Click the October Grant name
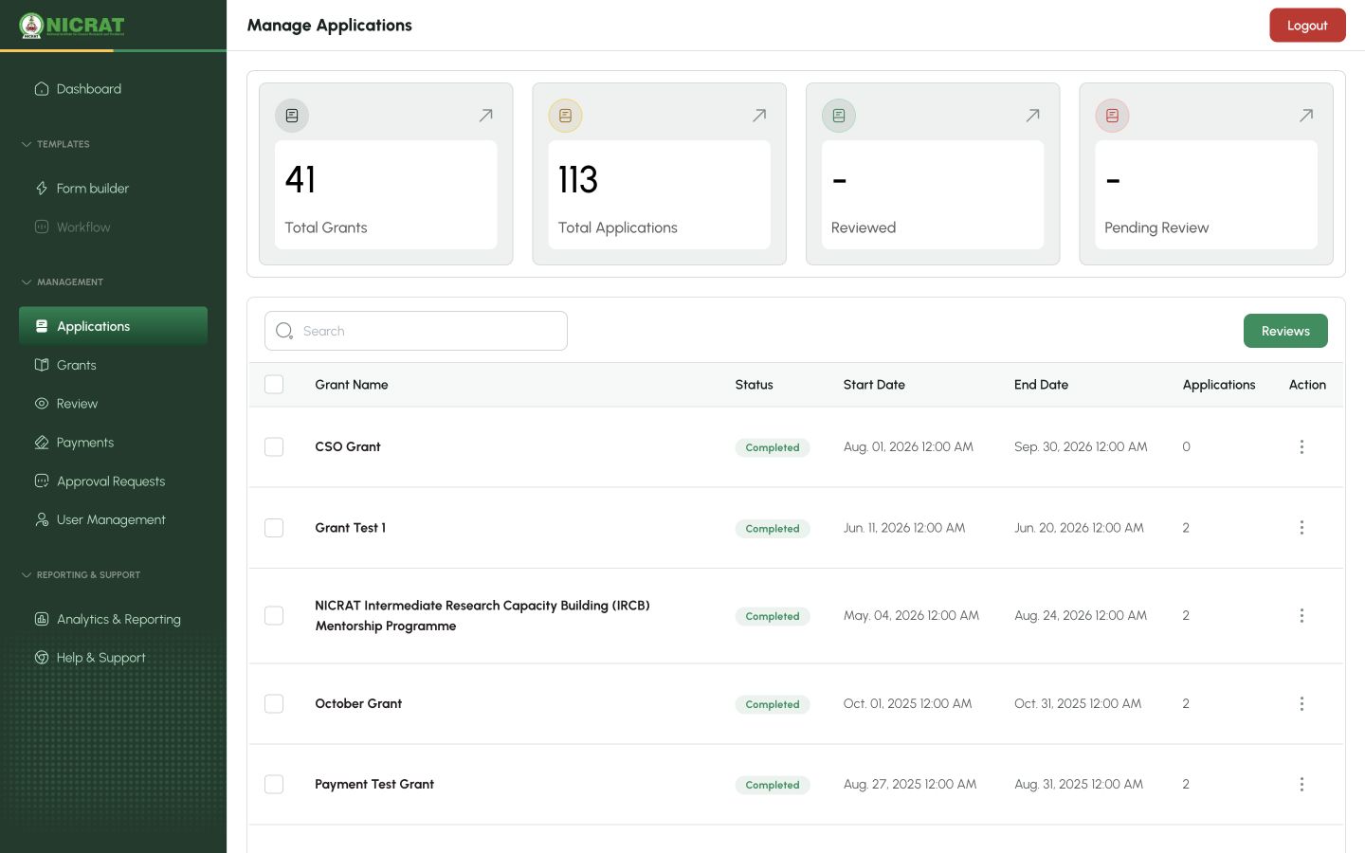1365x853 pixels. point(358,703)
